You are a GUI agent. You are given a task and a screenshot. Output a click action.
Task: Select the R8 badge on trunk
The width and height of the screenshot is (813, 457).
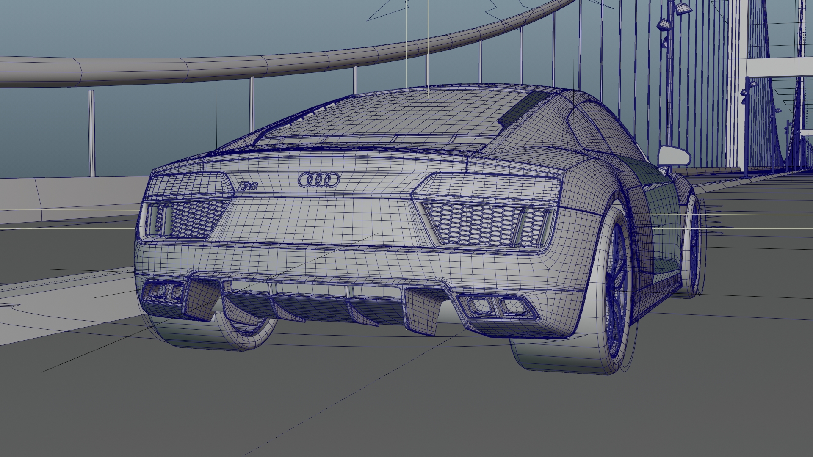coord(249,186)
